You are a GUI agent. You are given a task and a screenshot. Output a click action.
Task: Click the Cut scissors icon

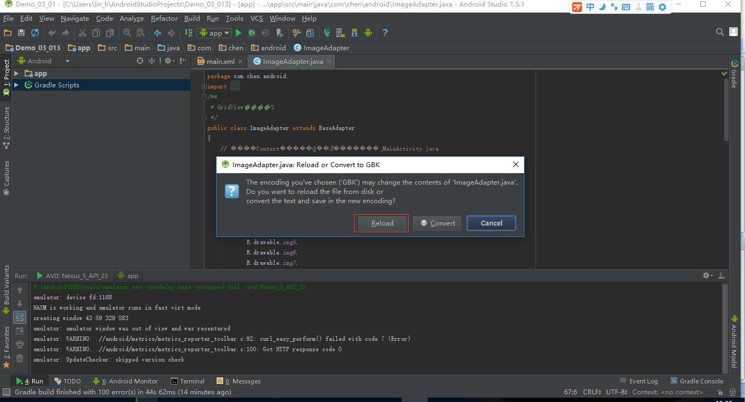(83, 33)
